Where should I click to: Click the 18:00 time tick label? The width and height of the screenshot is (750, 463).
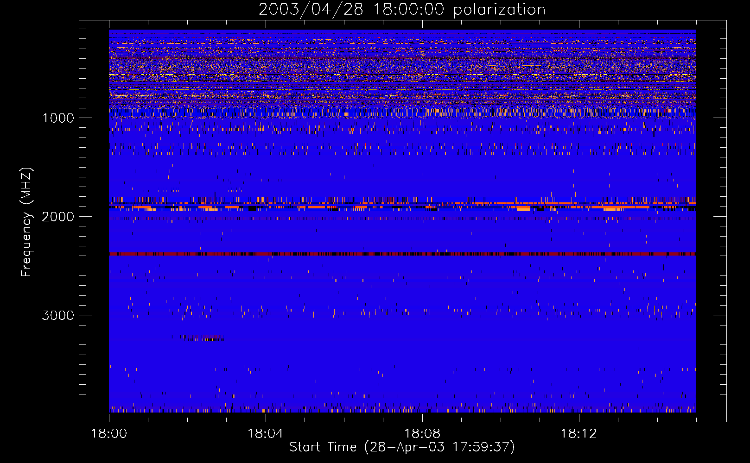point(109,434)
